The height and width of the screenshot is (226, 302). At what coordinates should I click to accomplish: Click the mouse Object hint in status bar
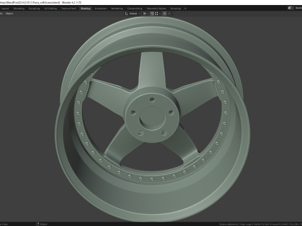(42, 224)
